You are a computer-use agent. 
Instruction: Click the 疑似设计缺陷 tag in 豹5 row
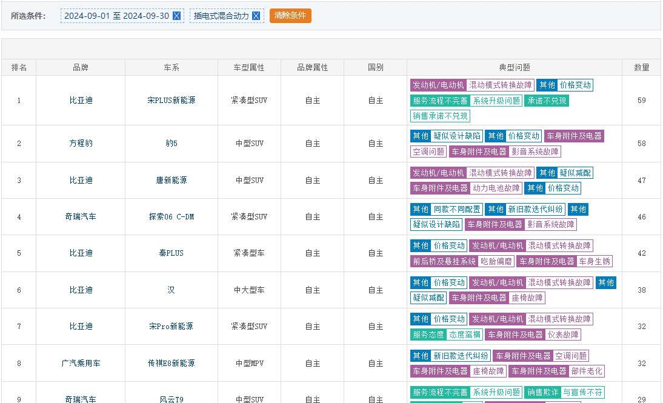tap(457, 136)
